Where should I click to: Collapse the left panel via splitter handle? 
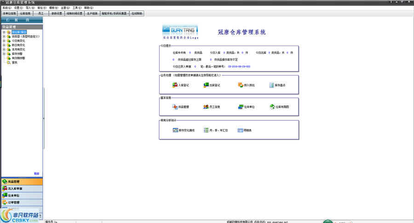[x=44, y=118]
